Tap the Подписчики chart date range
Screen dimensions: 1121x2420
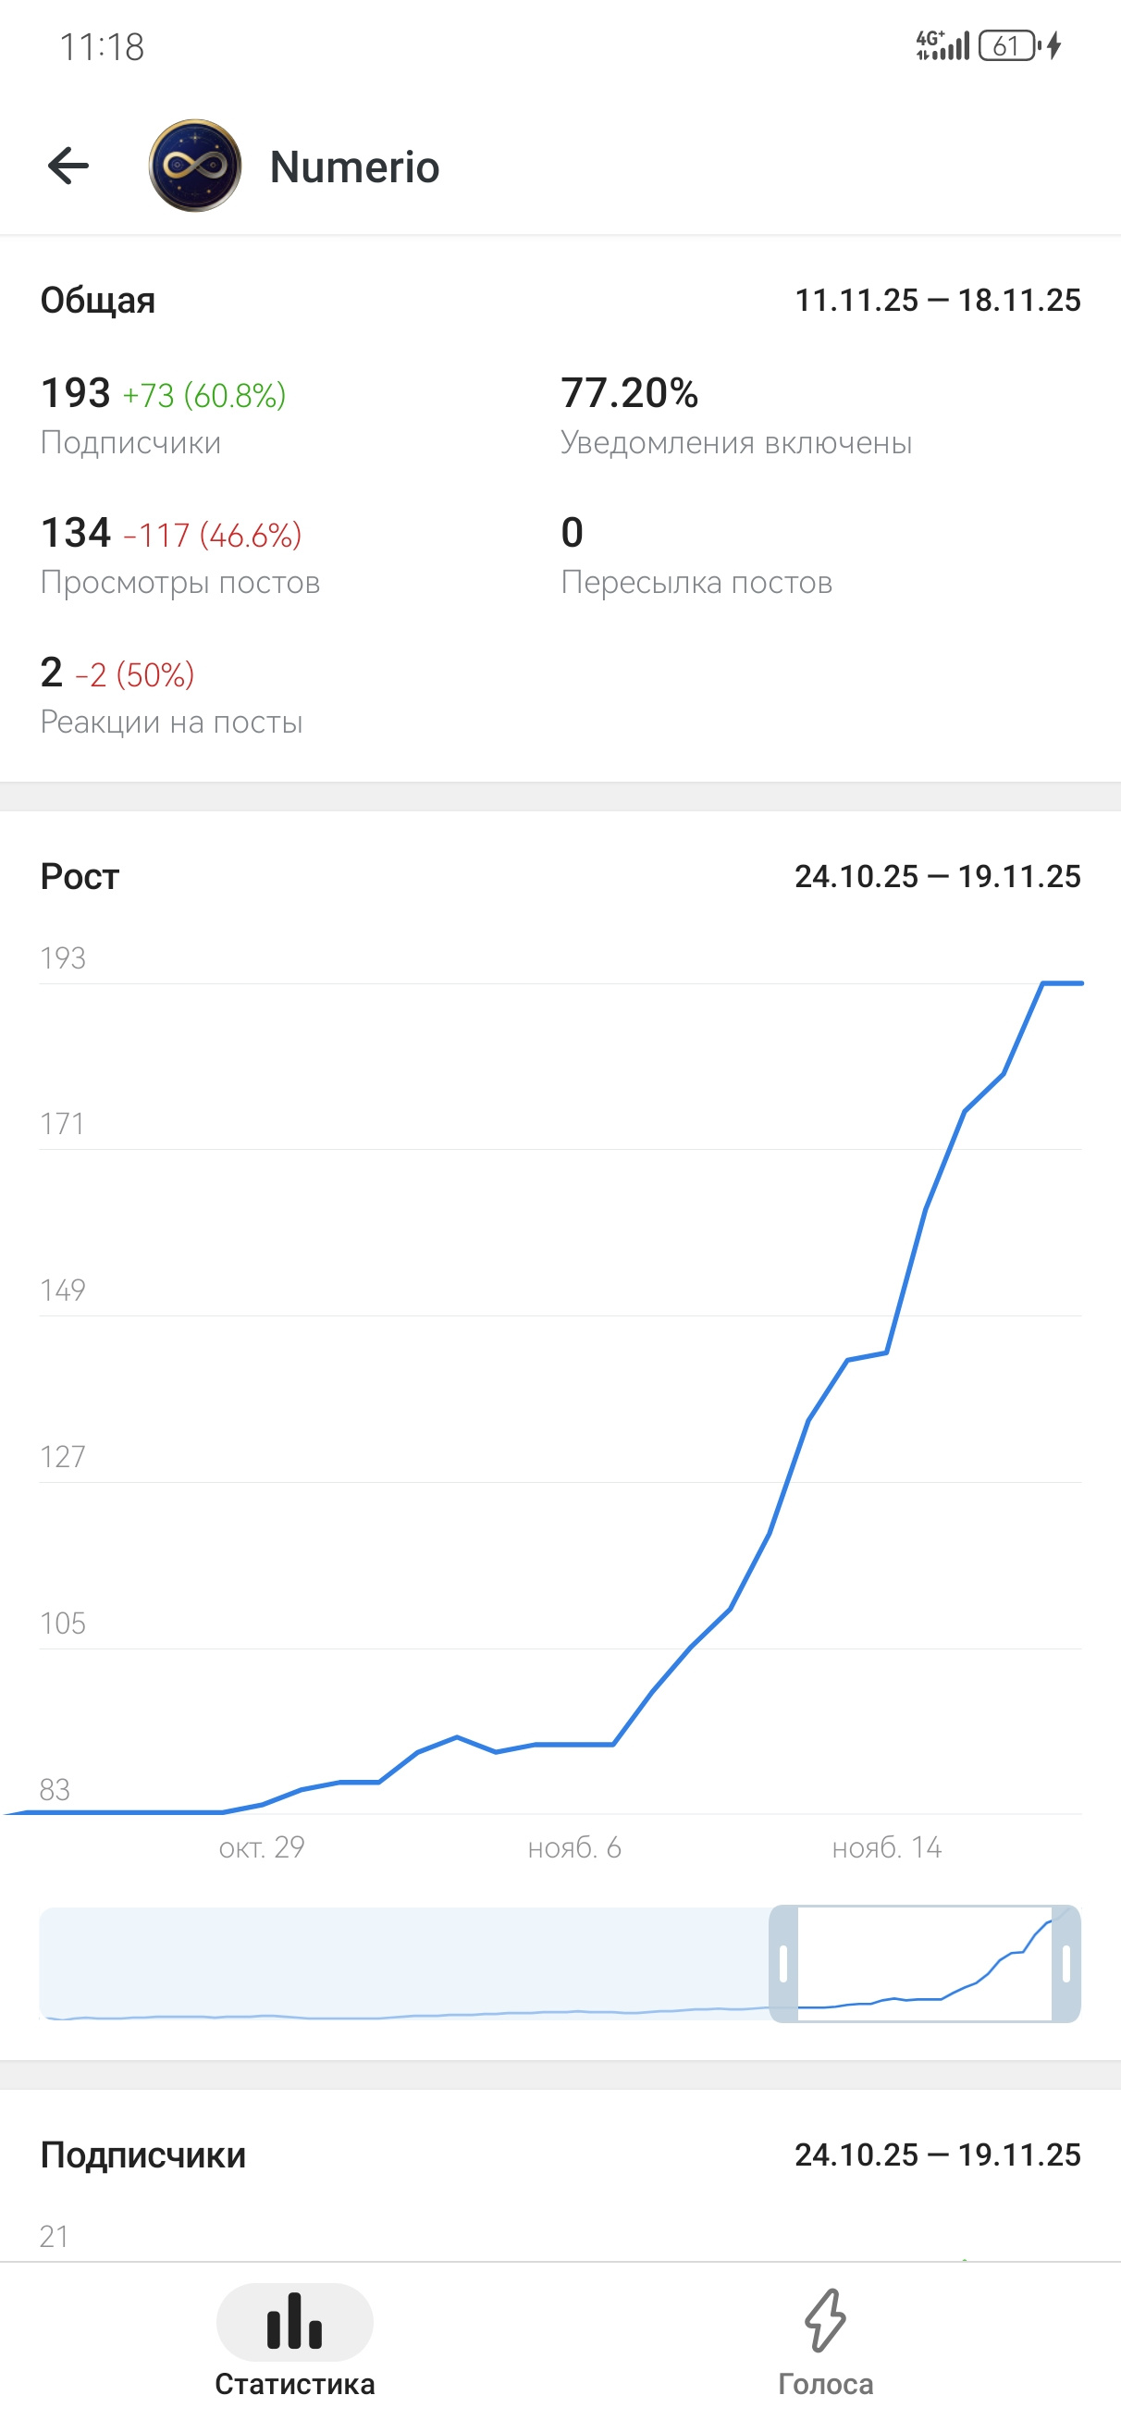point(937,2155)
